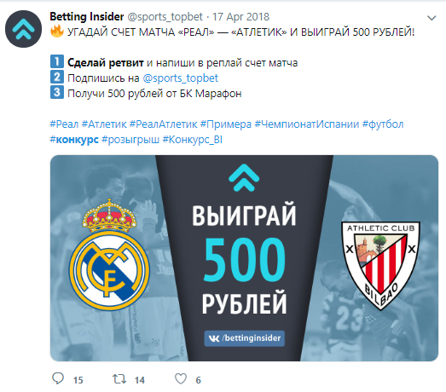The image size is (446, 392).
Task: Click the Real Madrid crest in image
Action: tap(109, 255)
